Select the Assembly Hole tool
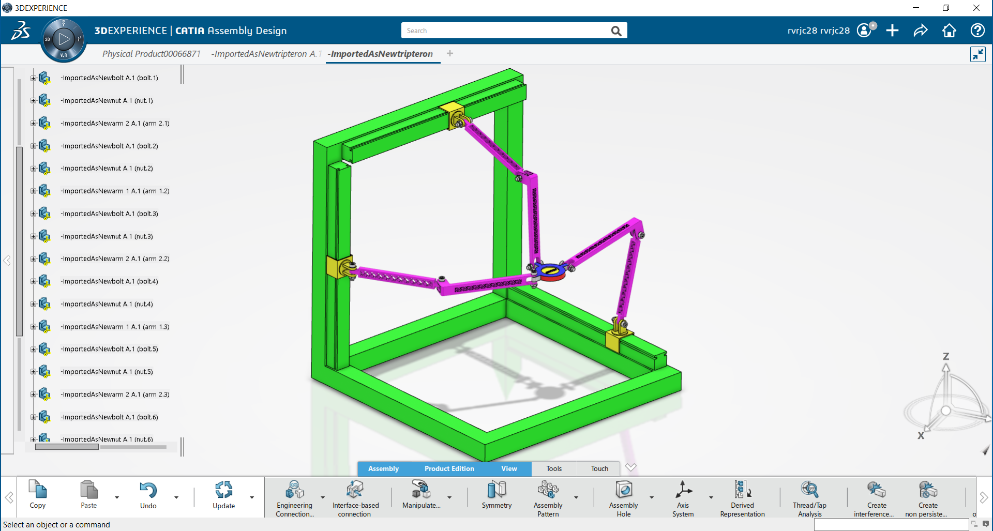 (623, 489)
